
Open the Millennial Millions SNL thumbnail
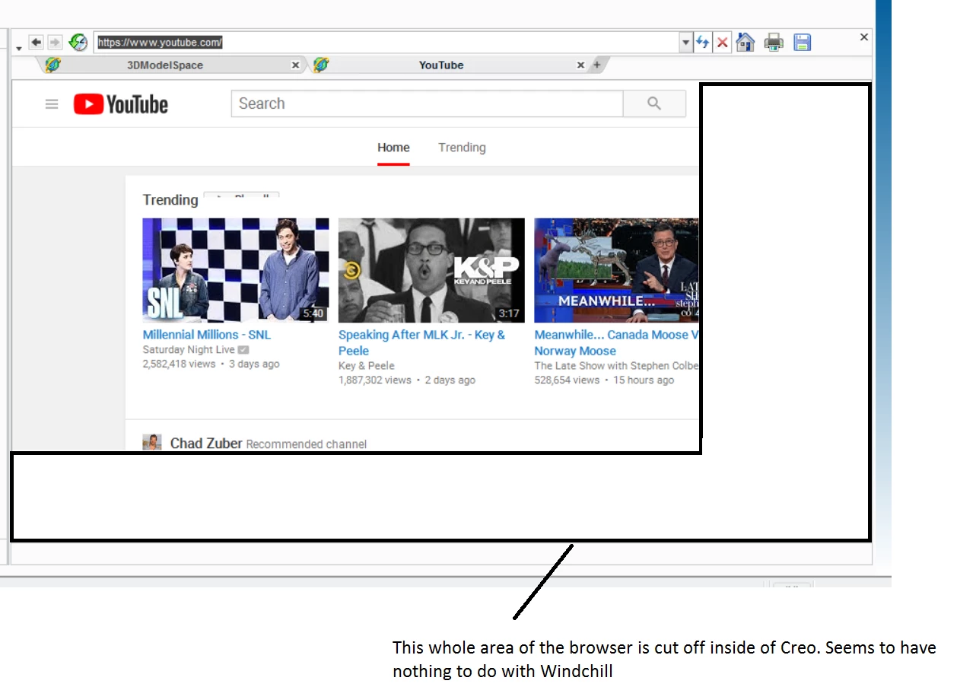pyautogui.click(x=236, y=271)
